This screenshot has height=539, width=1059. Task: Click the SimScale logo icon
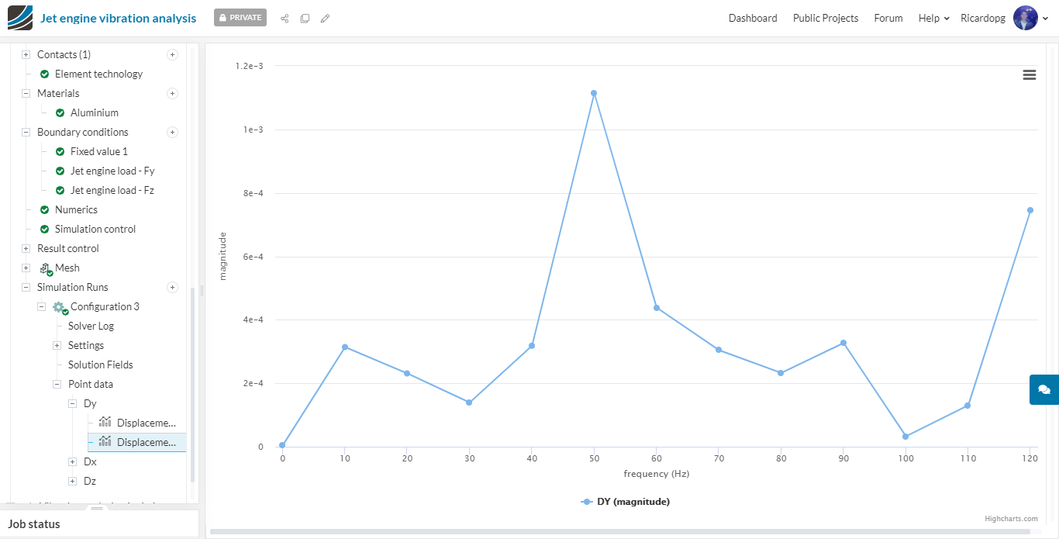20,18
